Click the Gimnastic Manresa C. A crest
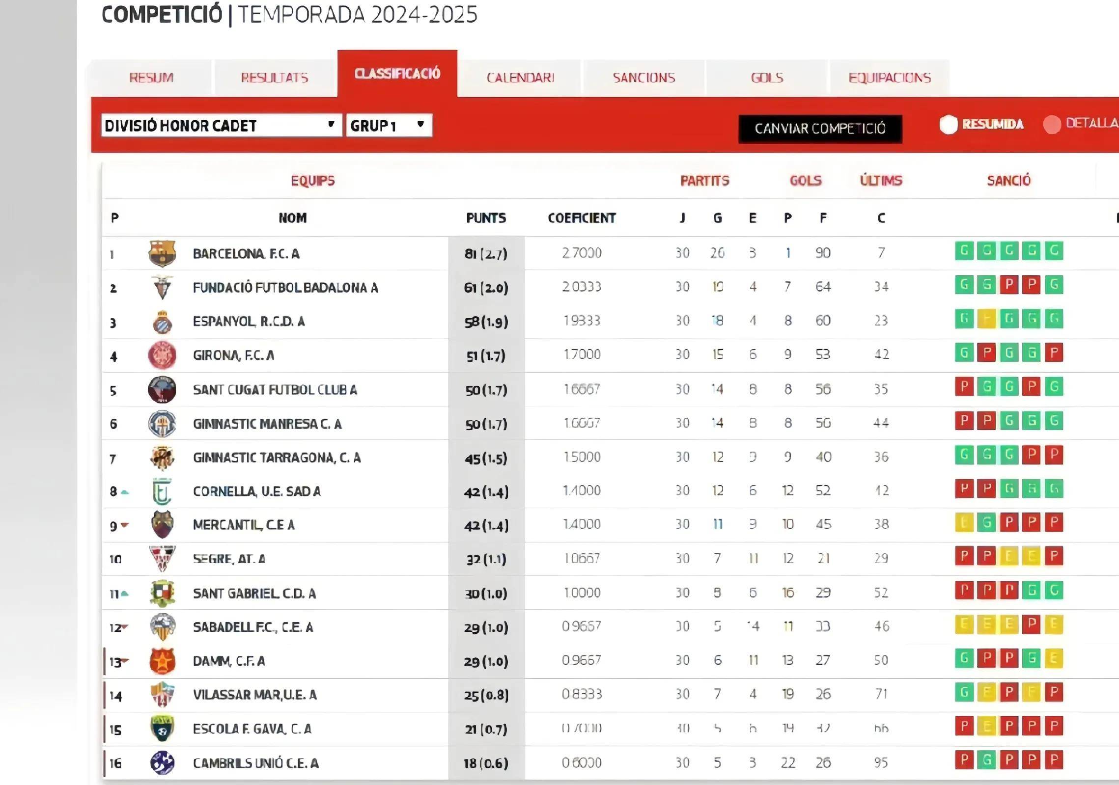 (162, 424)
